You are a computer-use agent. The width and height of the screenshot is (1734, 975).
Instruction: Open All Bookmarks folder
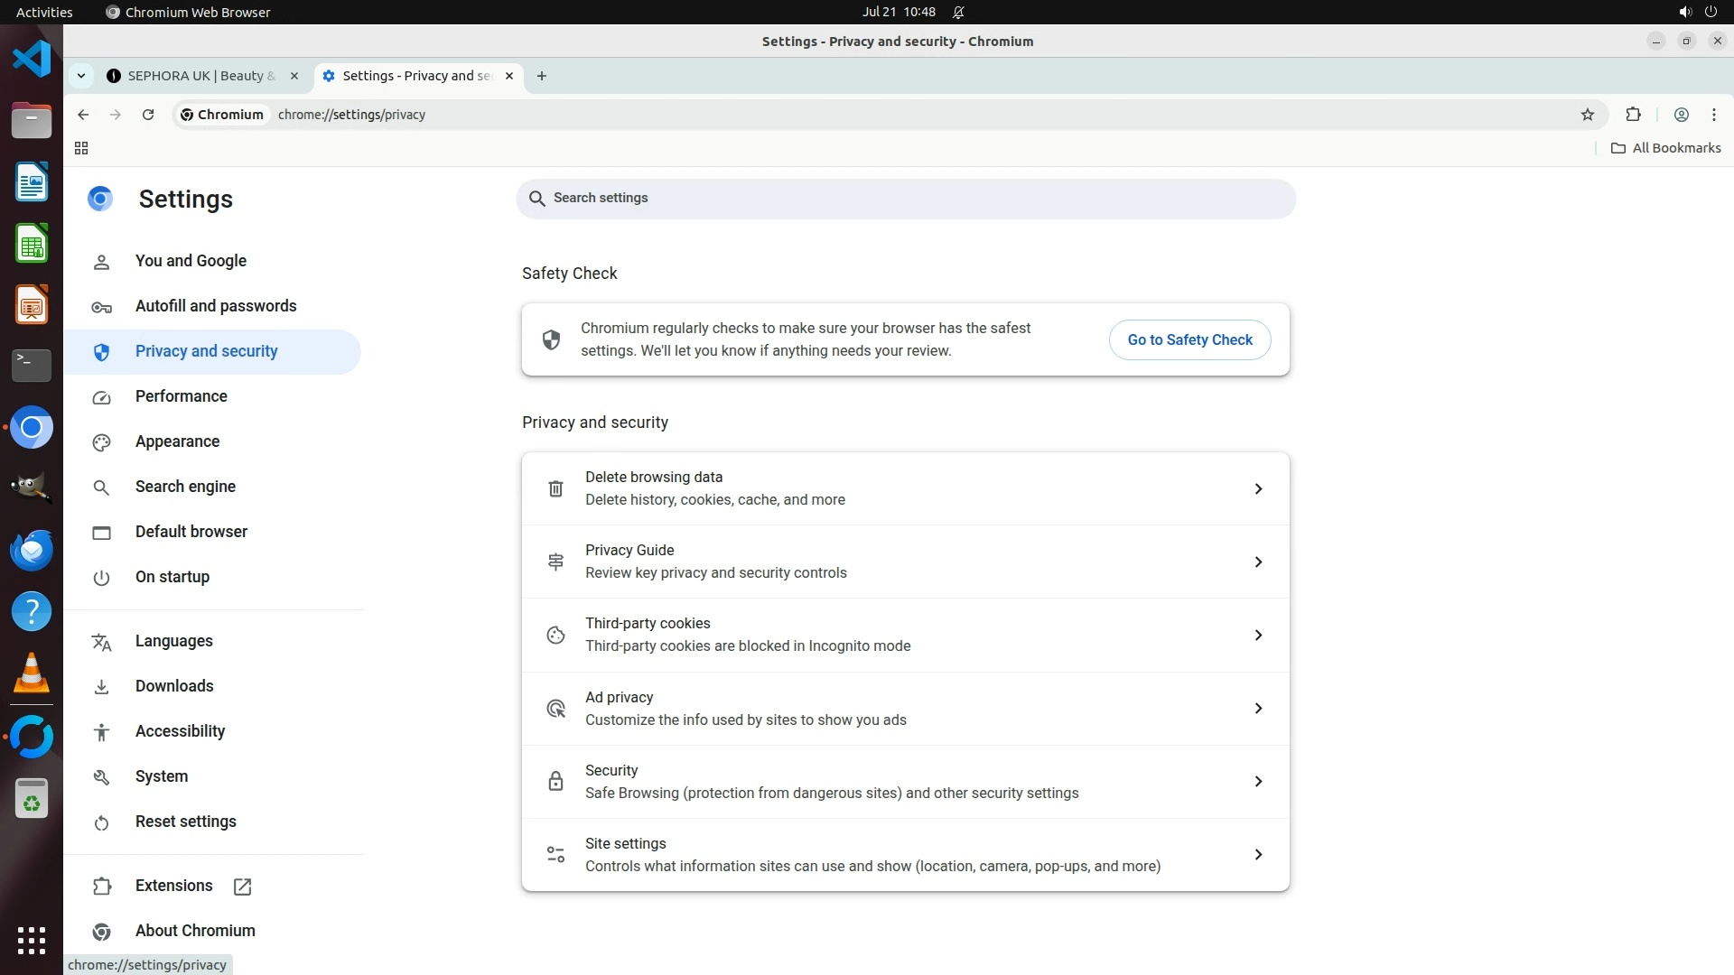1665,148
